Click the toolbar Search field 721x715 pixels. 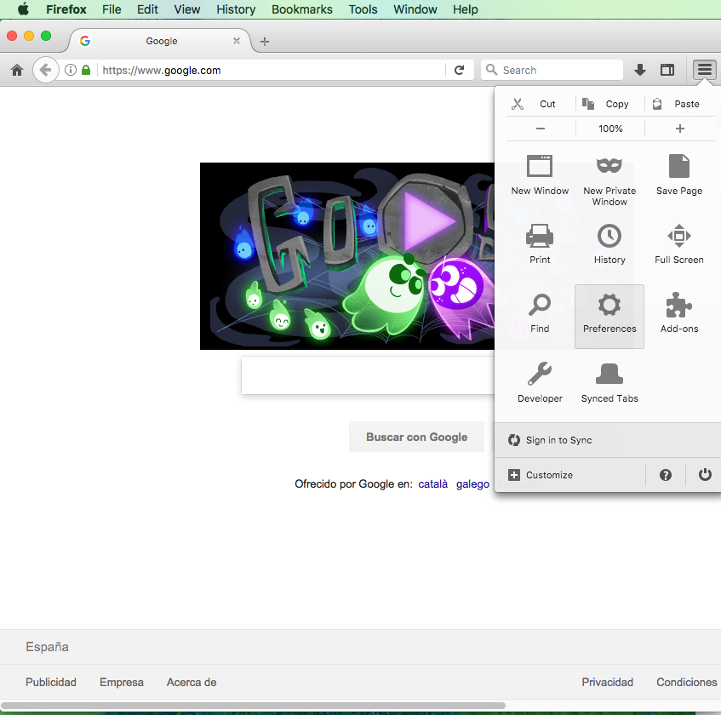[552, 70]
